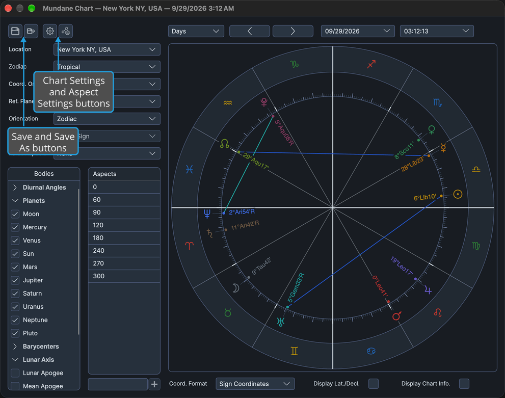Click the Capricorn sign symbol
505x398 pixels.
point(295,64)
